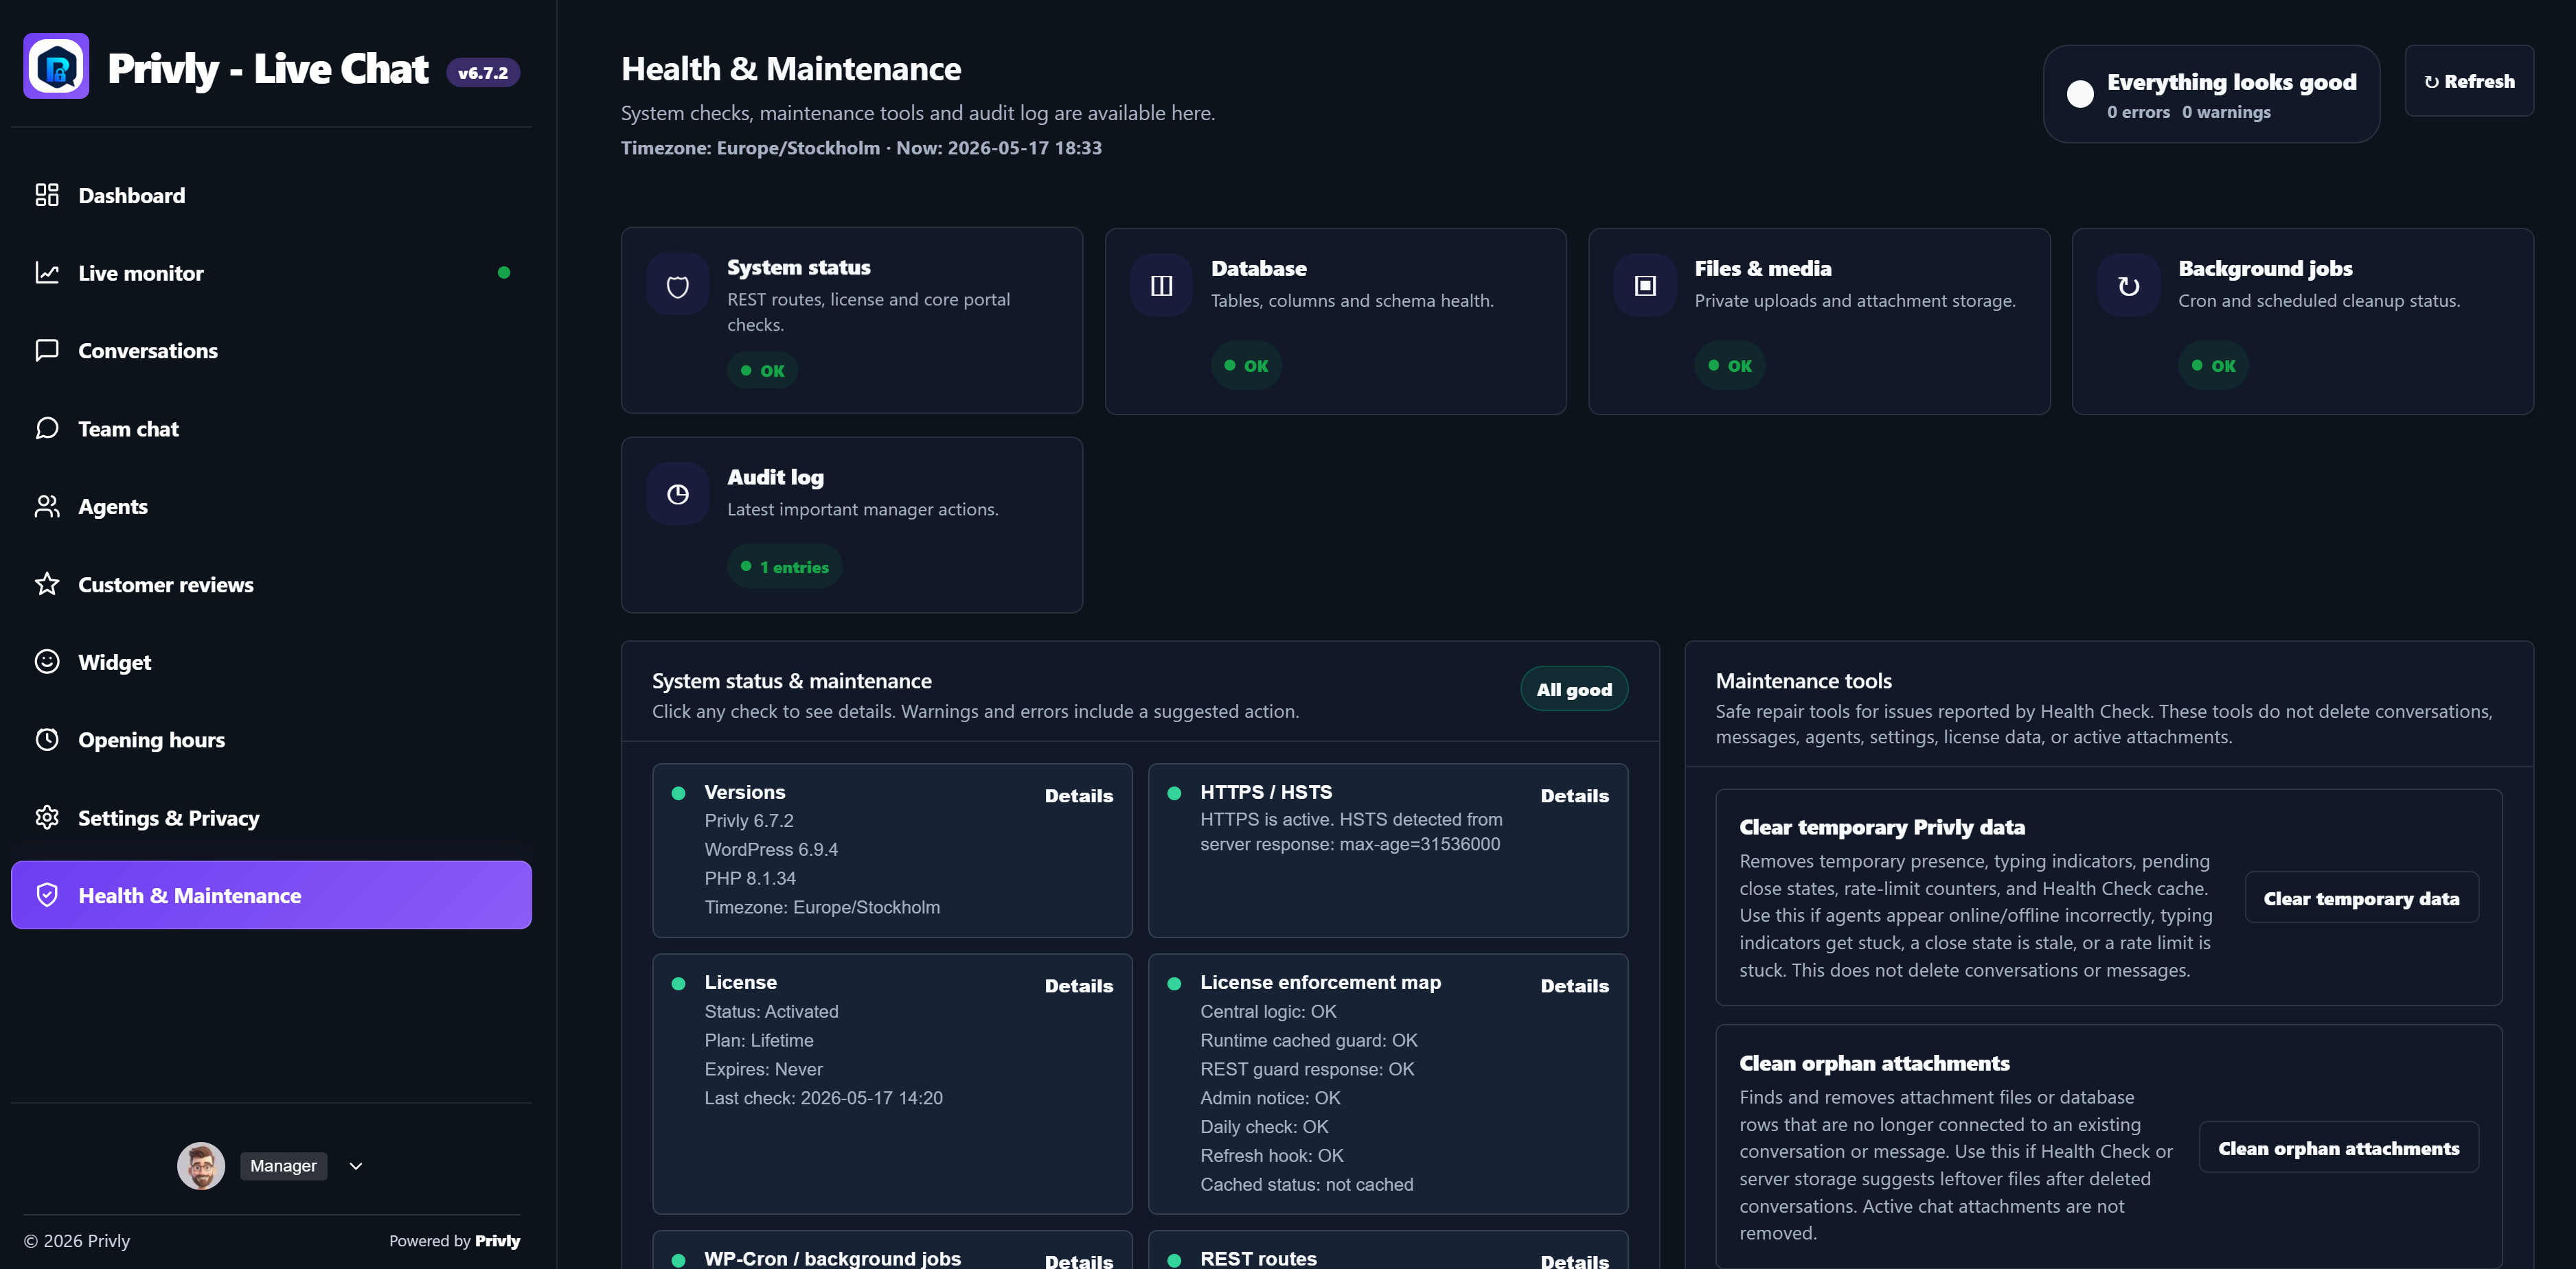The height and width of the screenshot is (1269, 2576).
Task: Click the Team chat bubble icon
Action: 47,429
